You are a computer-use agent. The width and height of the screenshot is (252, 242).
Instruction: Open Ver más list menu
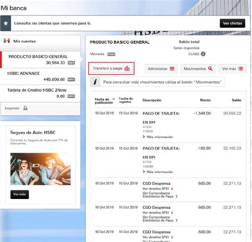coord(232,68)
